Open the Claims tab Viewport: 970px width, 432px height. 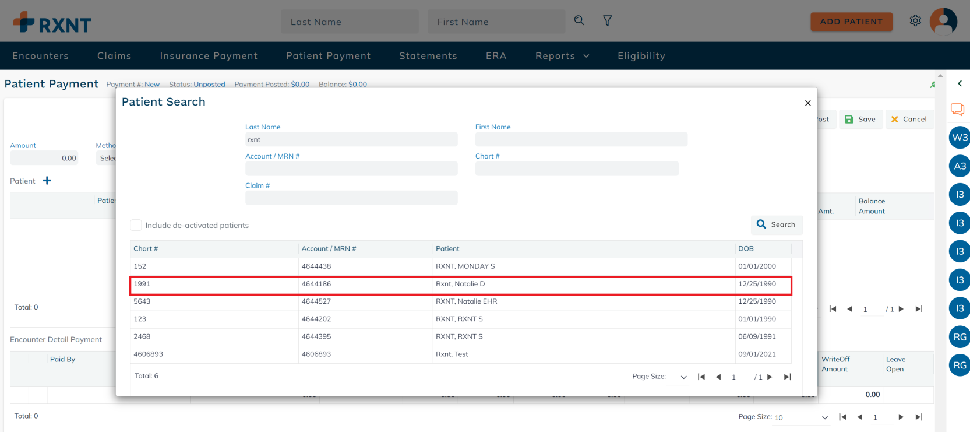click(x=114, y=56)
